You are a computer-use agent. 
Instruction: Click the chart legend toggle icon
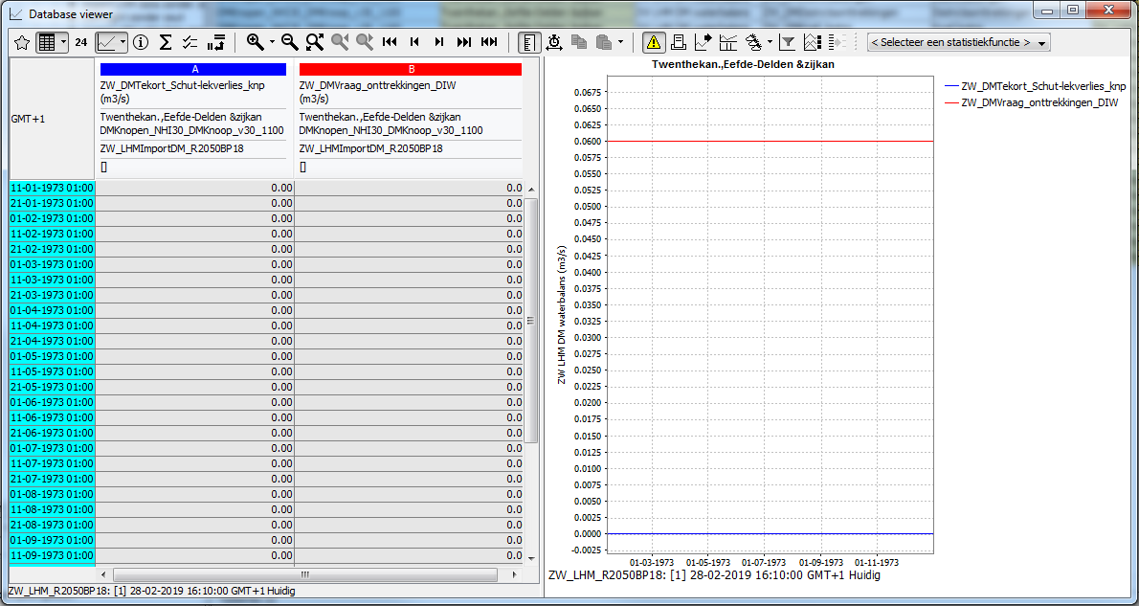(x=813, y=42)
